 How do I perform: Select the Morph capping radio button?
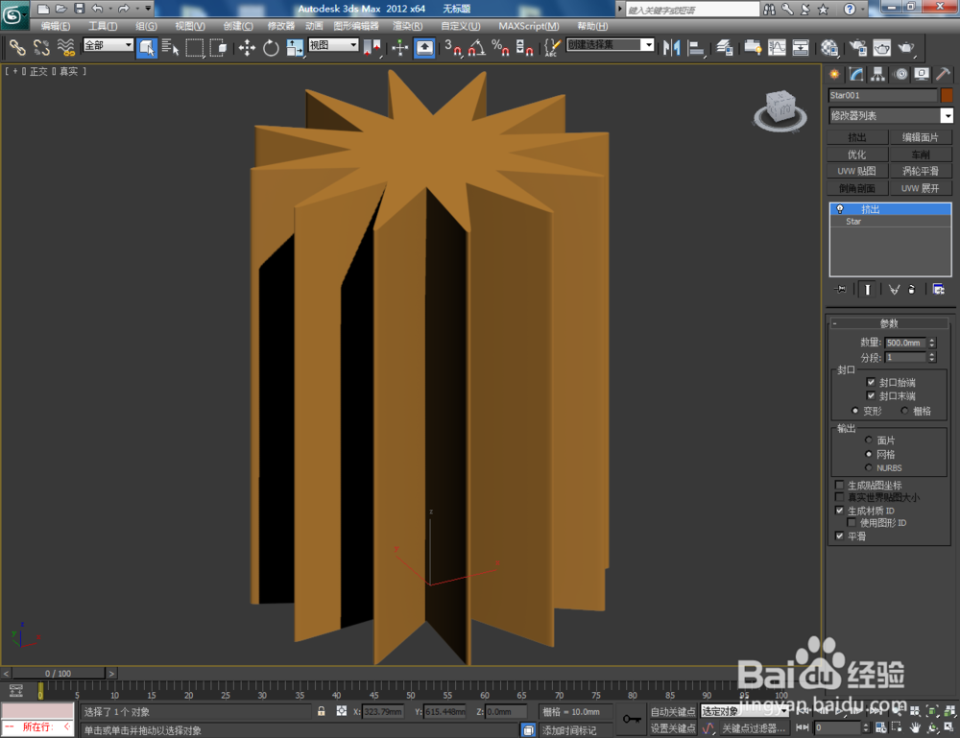[x=854, y=411]
